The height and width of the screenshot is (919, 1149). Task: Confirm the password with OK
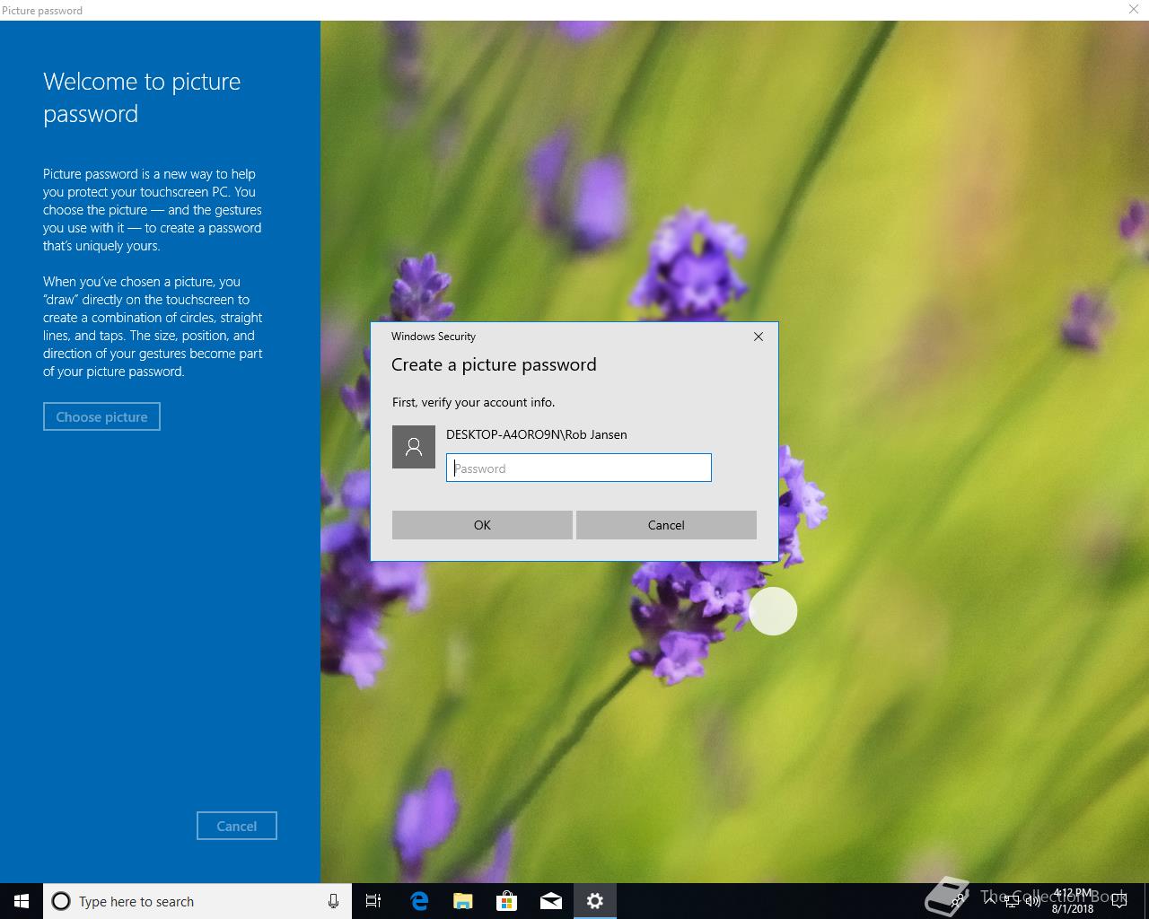click(x=482, y=525)
